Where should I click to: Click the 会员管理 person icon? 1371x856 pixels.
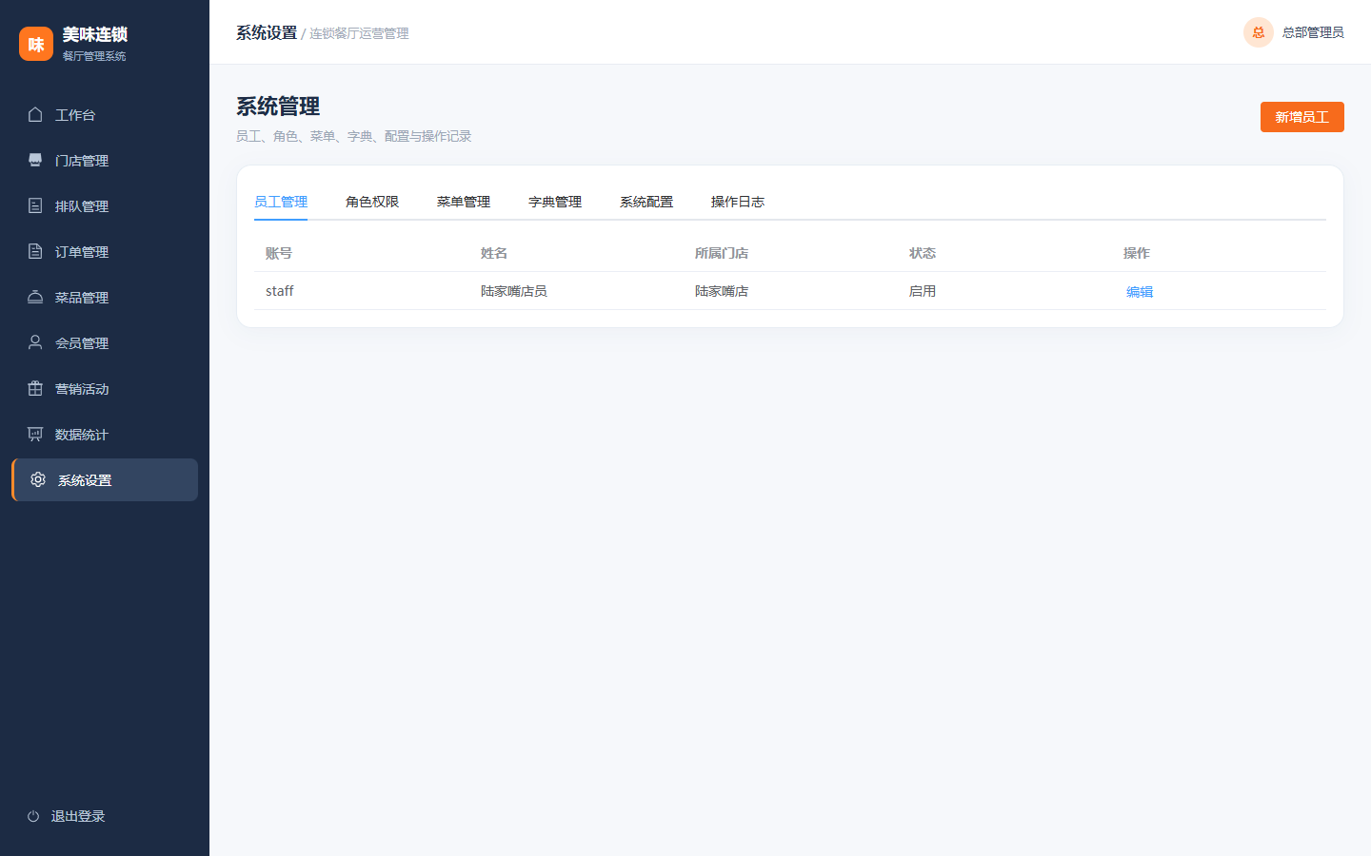35,342
